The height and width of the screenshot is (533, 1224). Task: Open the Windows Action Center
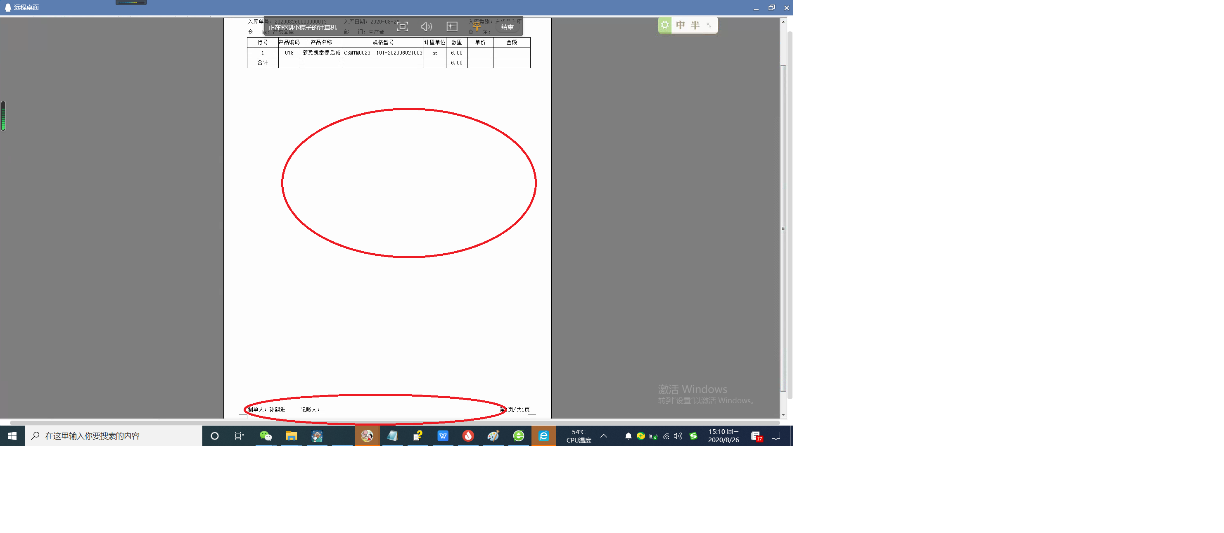(x=776, y=435)
